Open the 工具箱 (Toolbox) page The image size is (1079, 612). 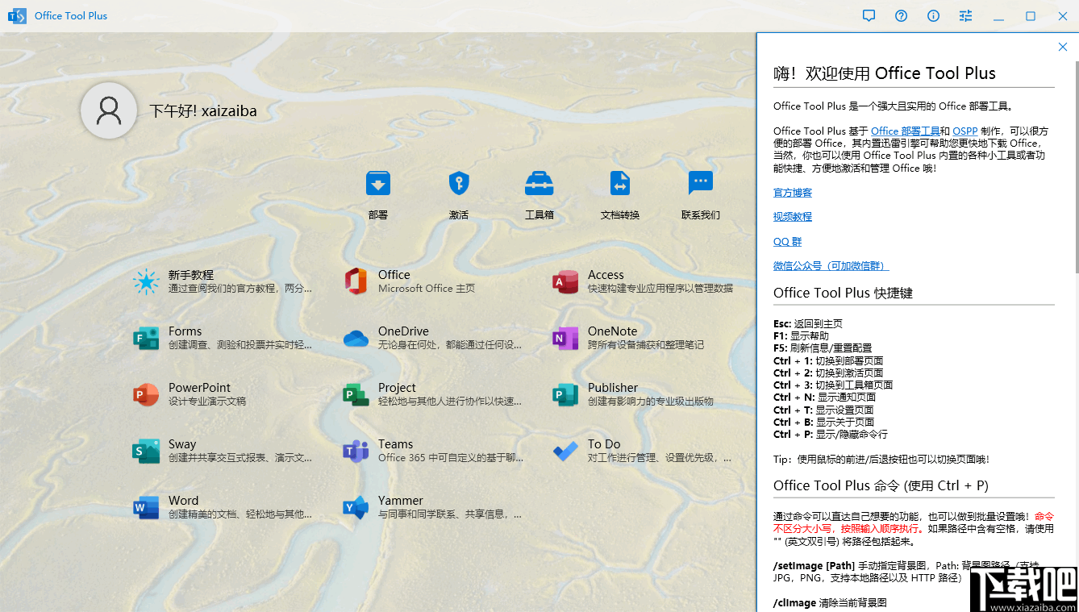539,194
